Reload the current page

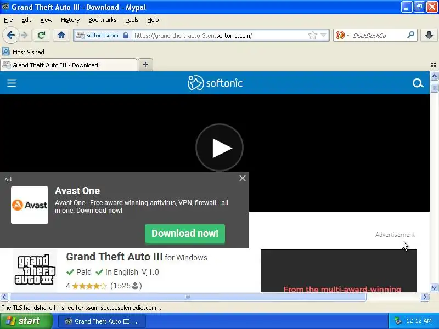42,35
